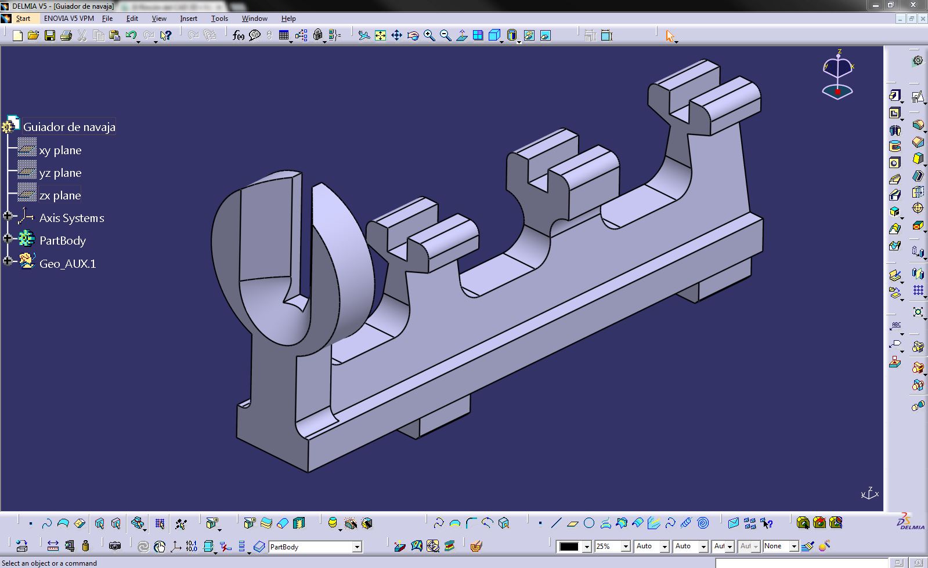Open the Edit menu
Screen dimensions: 928x568
pos(132,19)
